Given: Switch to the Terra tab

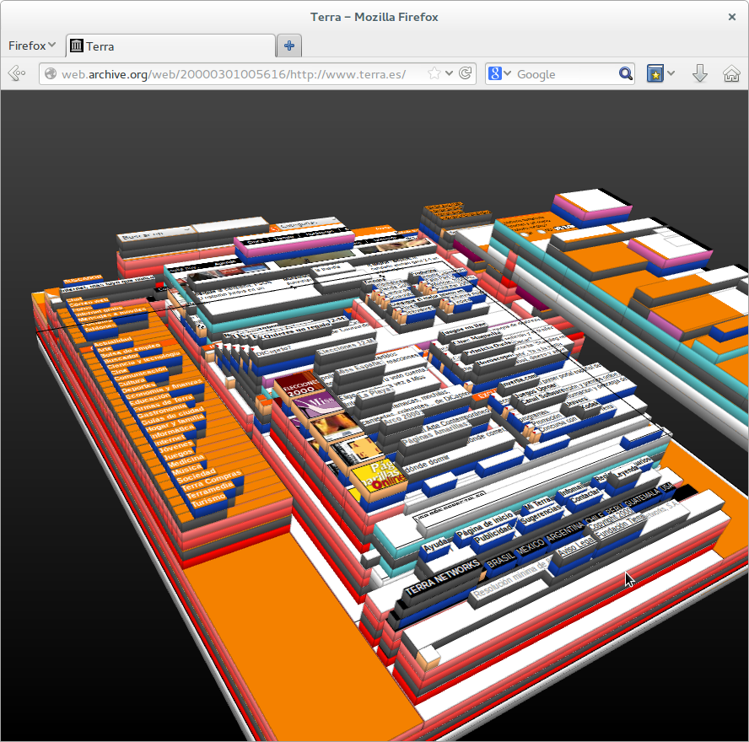Looking at the screenshot, I should (170, 46).
